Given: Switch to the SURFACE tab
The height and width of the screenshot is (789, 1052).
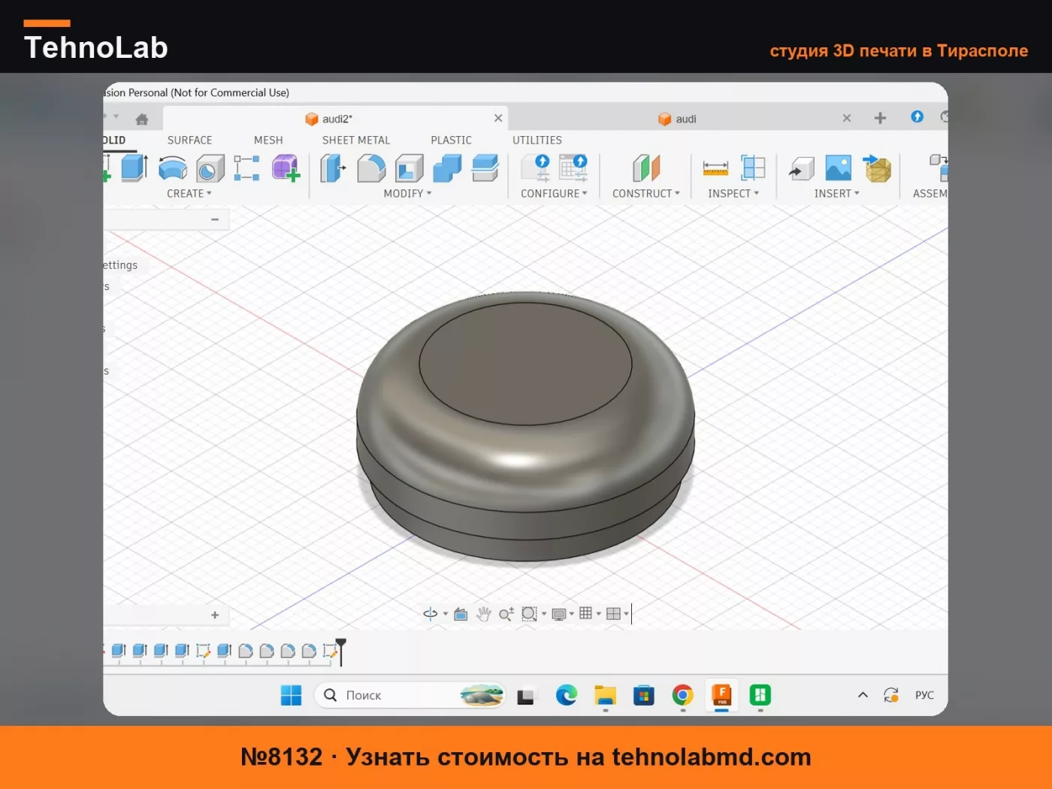Looking at the screenshot, I should [x=189, y=140].
